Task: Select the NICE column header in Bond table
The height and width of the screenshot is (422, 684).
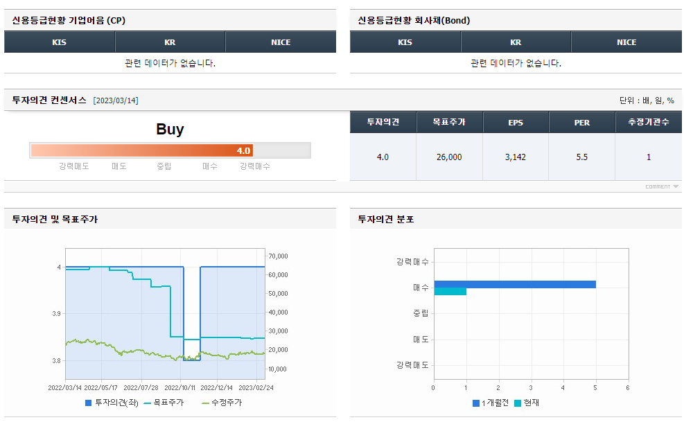Action: (626, 42)
